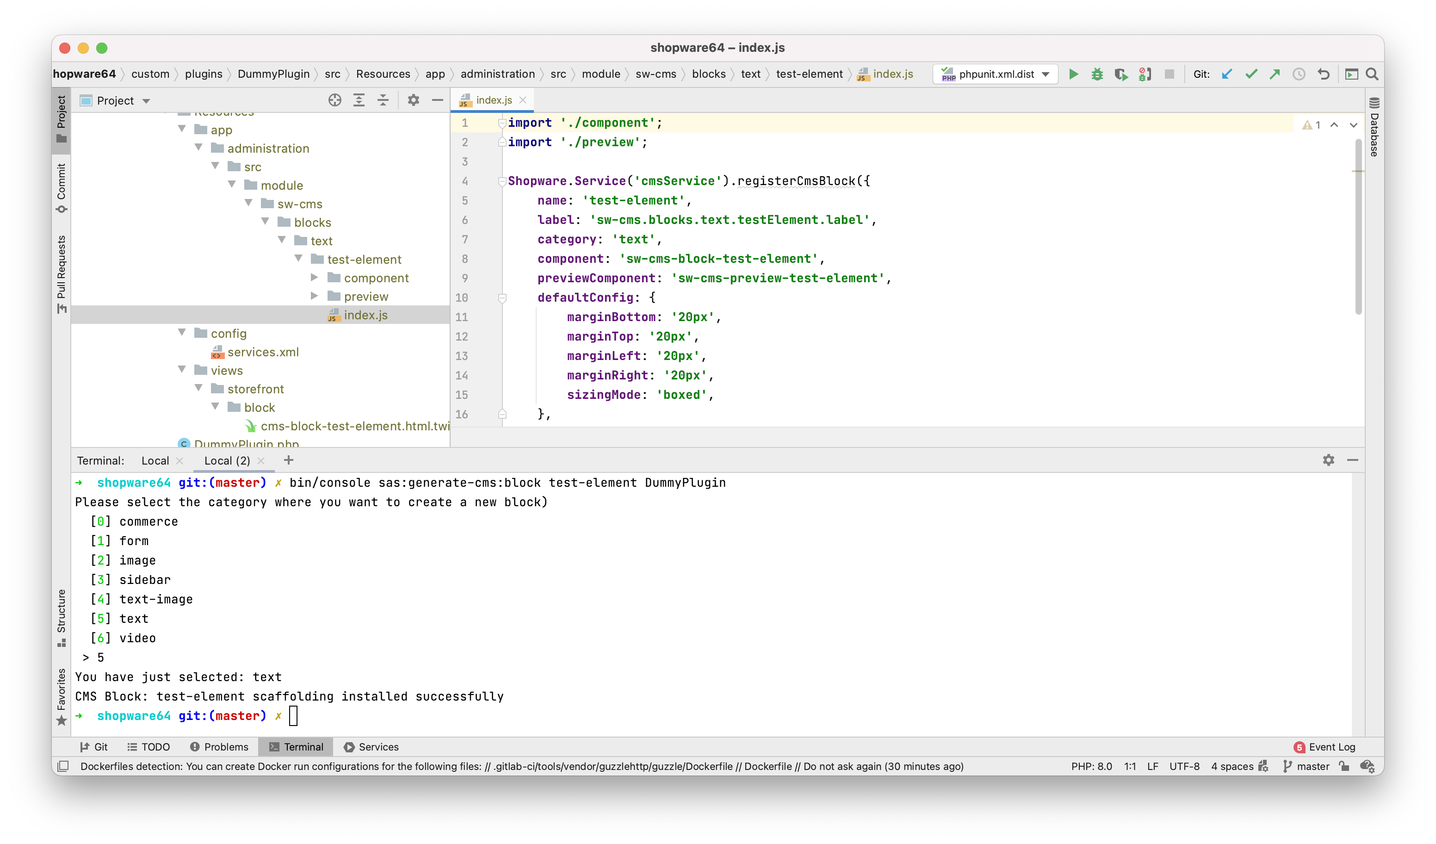Open terminal settings gear icon

point(1328,460)
